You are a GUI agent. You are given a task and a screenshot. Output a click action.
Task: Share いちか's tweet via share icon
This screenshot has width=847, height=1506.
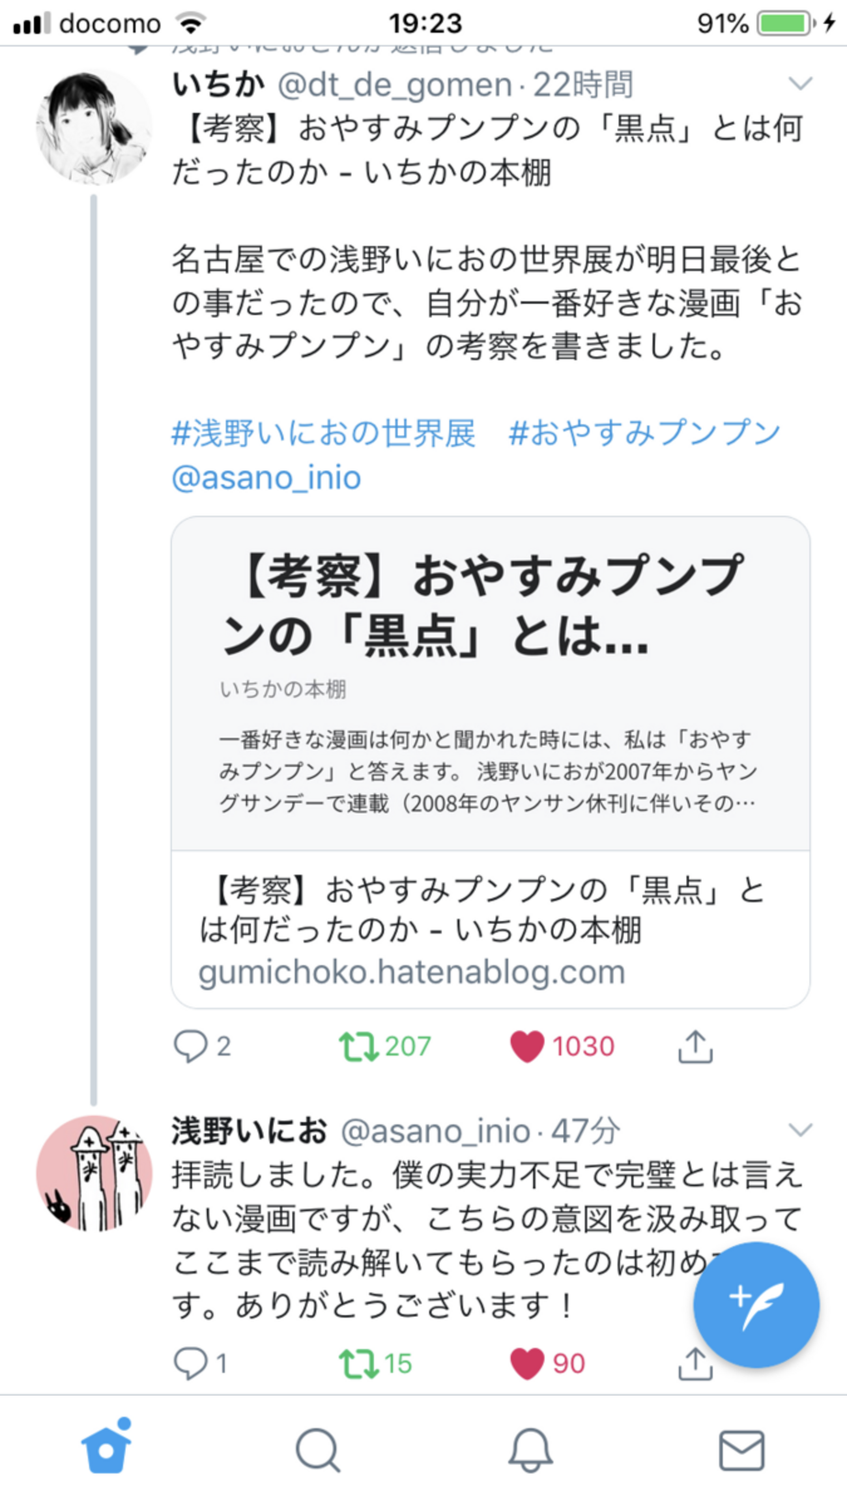[695, 1046]
